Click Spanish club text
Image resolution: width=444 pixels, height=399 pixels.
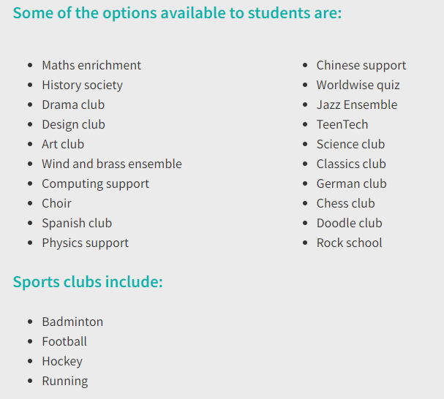tap(77, 224)
